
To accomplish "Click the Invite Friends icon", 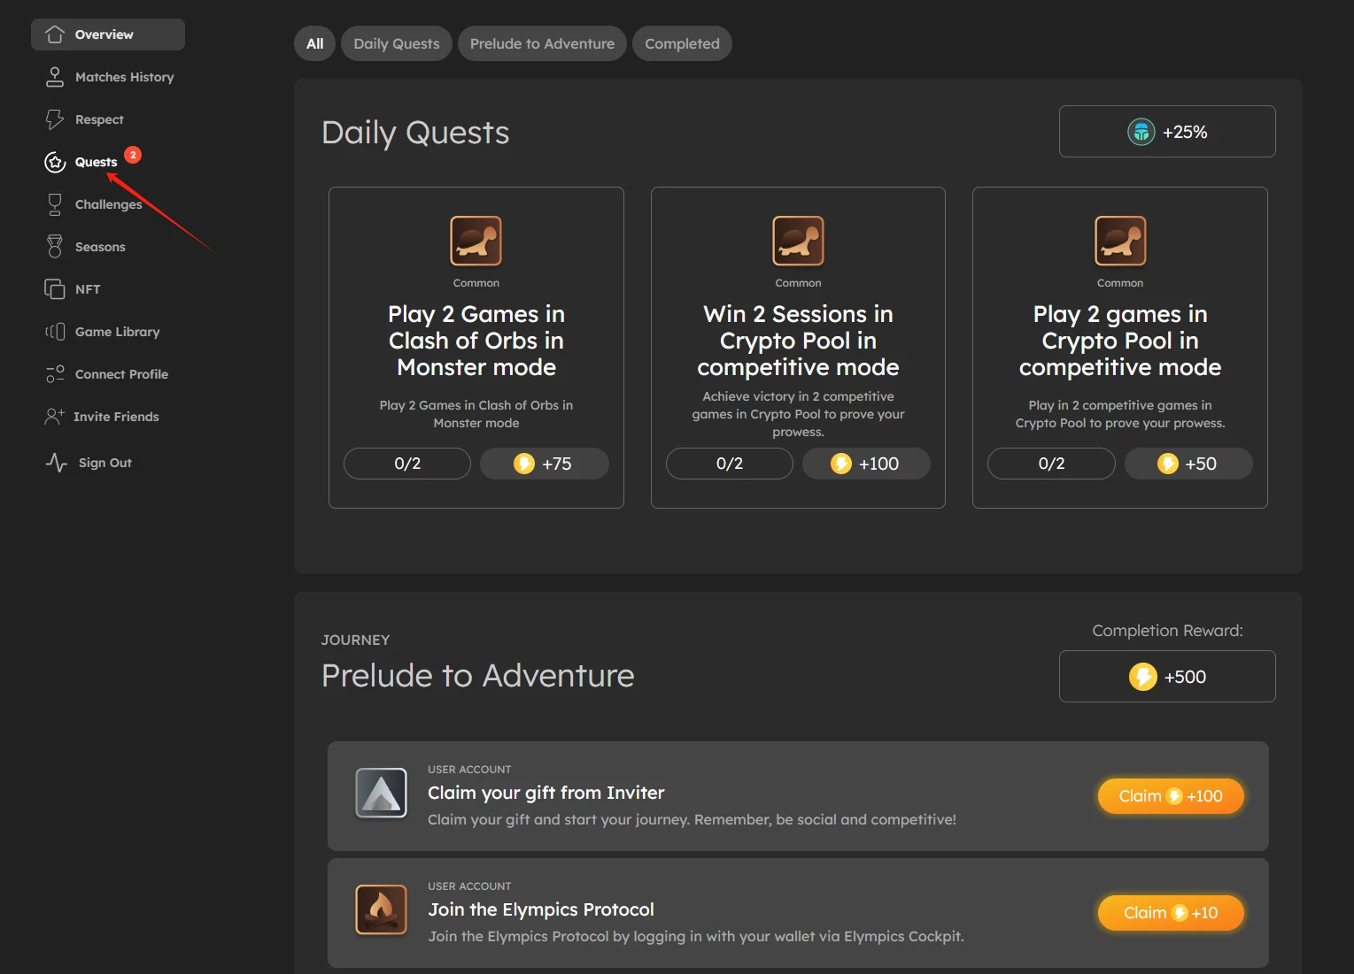I will click(55, 416).
